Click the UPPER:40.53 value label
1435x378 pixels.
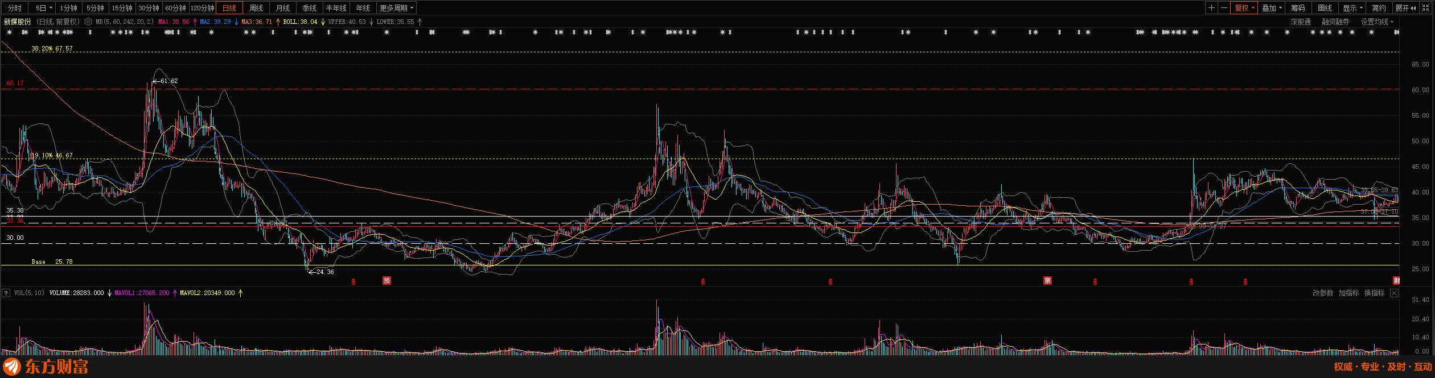click(347, 22)
